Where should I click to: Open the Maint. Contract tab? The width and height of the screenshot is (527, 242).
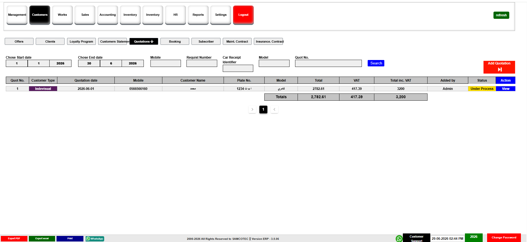point(237,41)
